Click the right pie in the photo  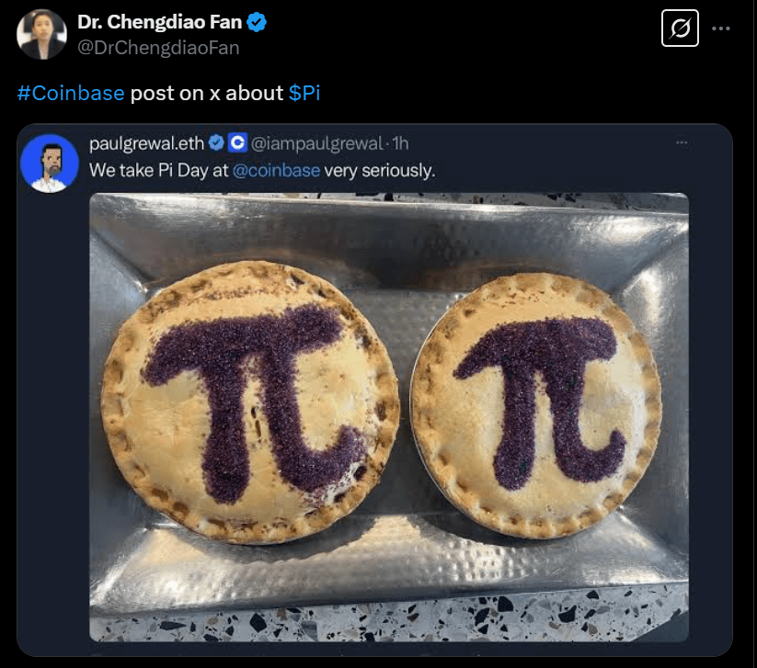coord(535,405)
